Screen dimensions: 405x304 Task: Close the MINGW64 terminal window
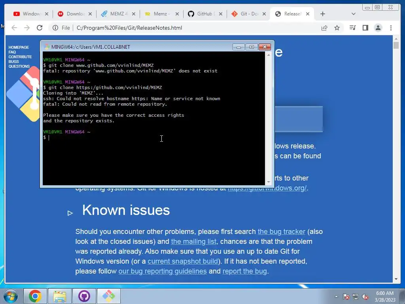click(265, 47)
